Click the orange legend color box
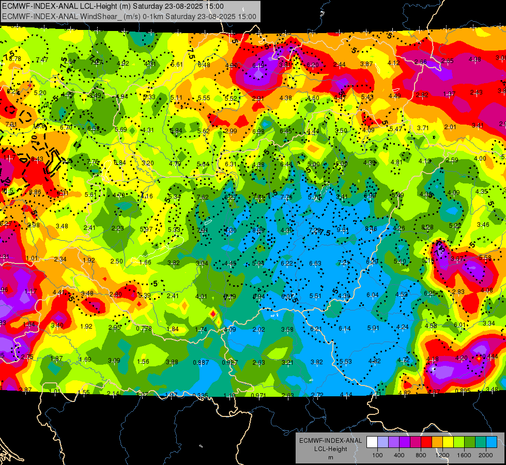 tap(437, 442)
